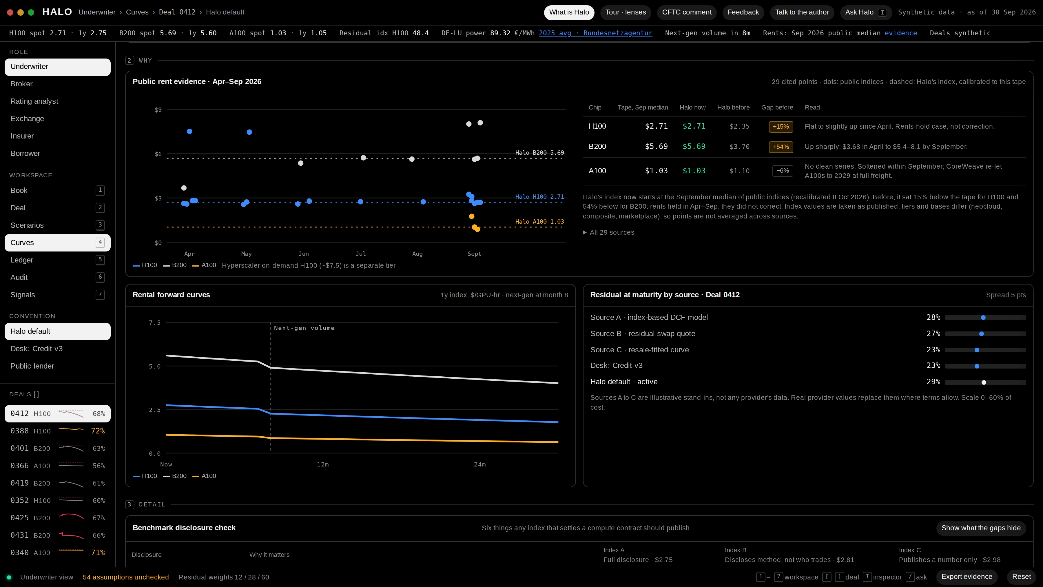
Task: Click the green status dot in status bar
Action: [x=9, y=577]
